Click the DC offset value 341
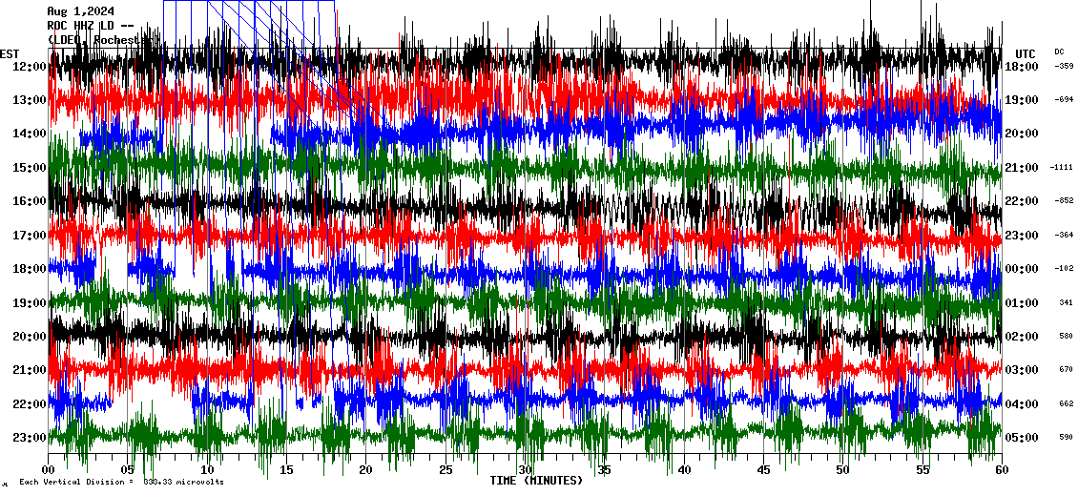The width and height of the screenshot is (1078, 495). point(1066,303)
